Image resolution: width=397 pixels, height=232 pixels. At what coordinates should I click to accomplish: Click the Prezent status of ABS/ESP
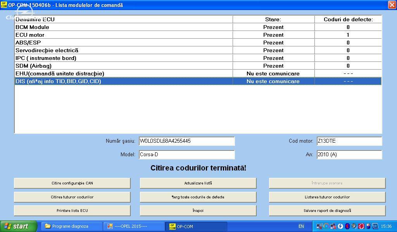coord(273,43)
